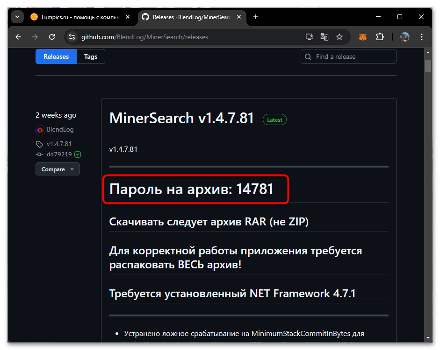Click text "Пароль на архив: 14781"
Image resolution: width=440 pixels, height=350 pixels.
[x=191, y=189]
